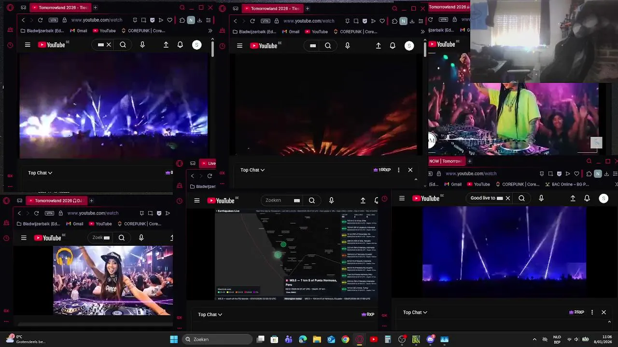This screenshot has width=618, height=347.
Task: Toggle VPN badge in bottom-left DJ window
Action: click(49, 213)
